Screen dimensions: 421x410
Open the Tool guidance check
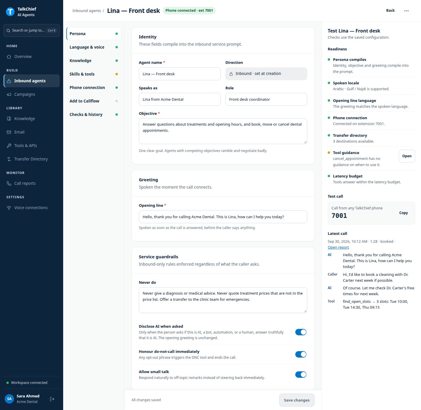point(407,156)
